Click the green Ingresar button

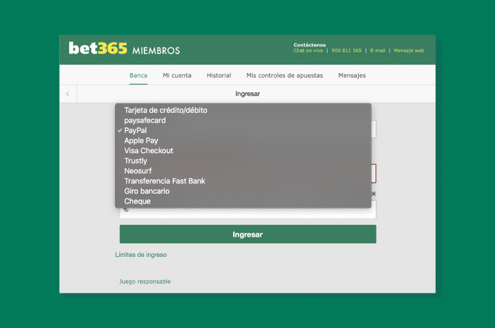click(x=247, y=234)
